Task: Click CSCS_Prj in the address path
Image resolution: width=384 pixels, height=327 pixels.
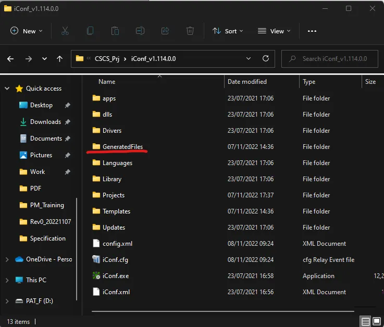Action: coord(107,59)
